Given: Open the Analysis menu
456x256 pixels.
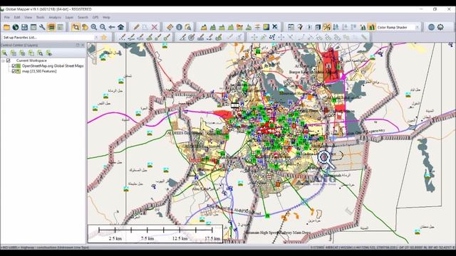Looking at the screenshot, I should [55, 17].
